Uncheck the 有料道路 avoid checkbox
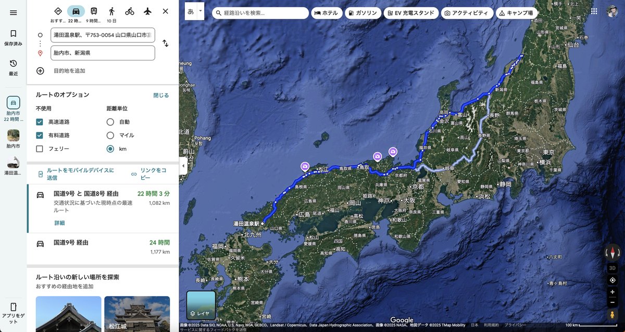 40,135
